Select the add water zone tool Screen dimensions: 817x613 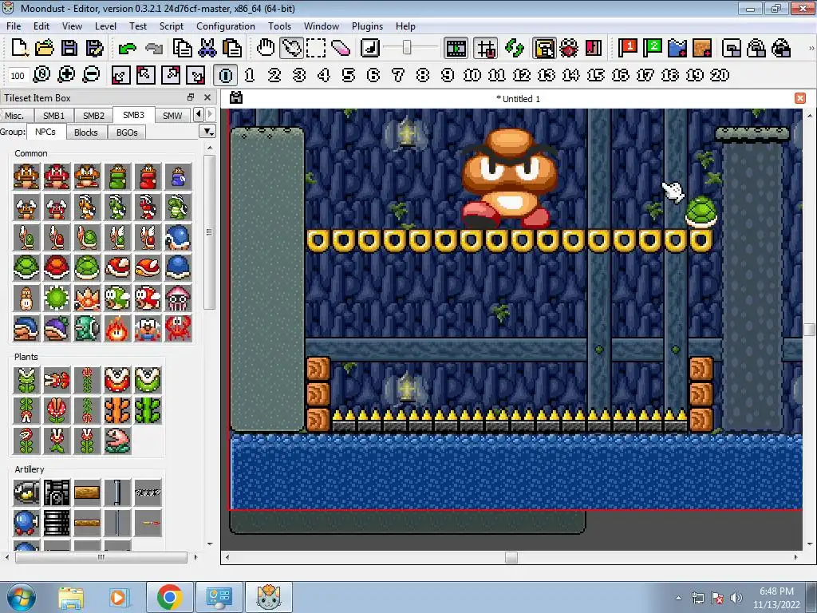click(x=677, y=49)
